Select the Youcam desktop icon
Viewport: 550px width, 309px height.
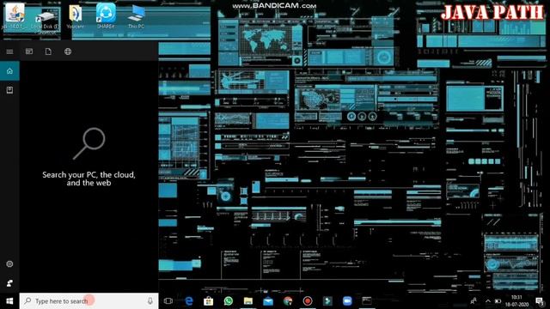pyautogui.click(x=75, y=16)
